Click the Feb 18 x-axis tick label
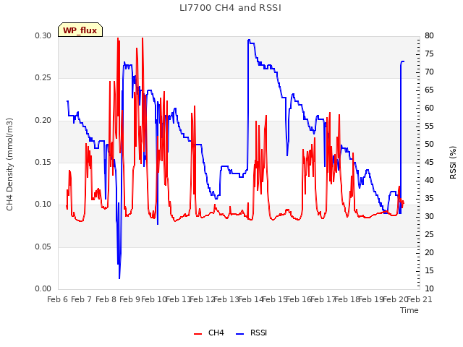 [347, 300]
